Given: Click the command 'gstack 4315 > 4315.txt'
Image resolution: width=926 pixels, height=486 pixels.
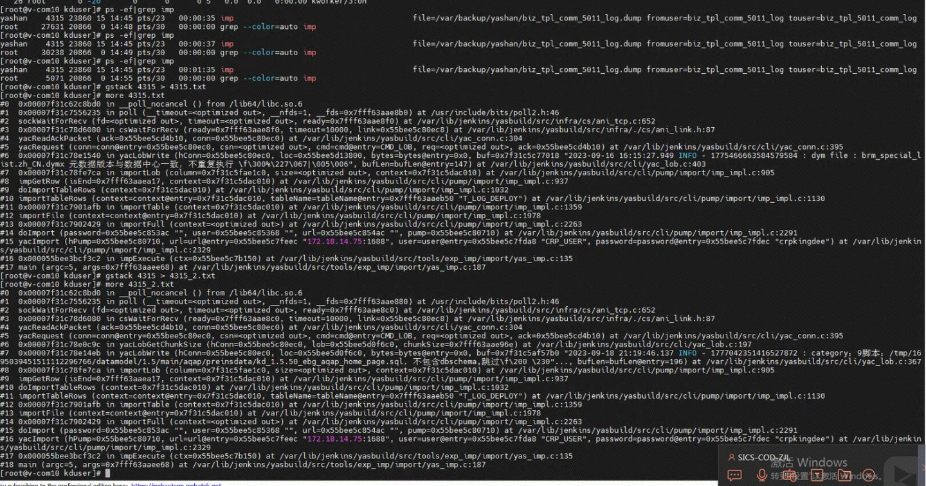Looking at the screenshot, I should [156, 87].
